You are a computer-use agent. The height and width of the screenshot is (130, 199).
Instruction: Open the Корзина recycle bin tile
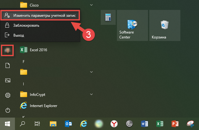coord(165,25)
